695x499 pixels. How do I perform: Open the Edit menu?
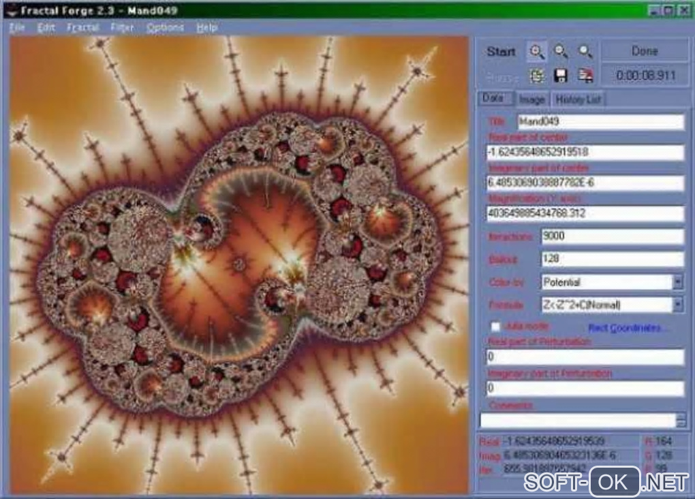(46, 27)
